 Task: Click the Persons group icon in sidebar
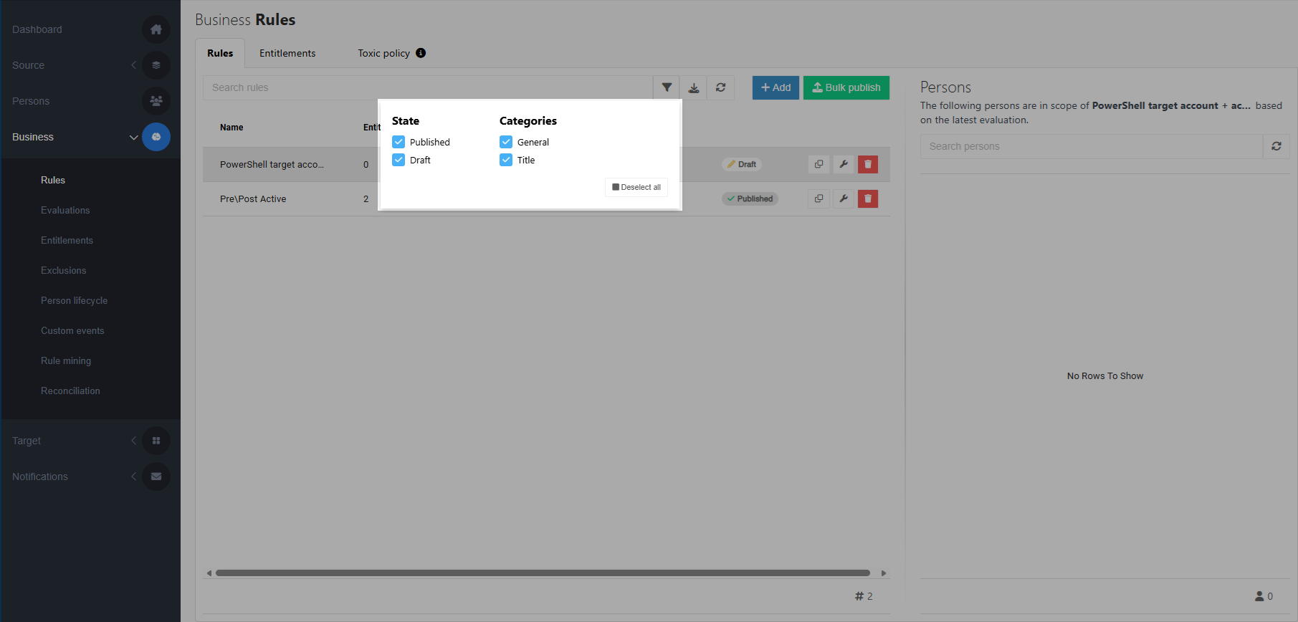(156, 101)
